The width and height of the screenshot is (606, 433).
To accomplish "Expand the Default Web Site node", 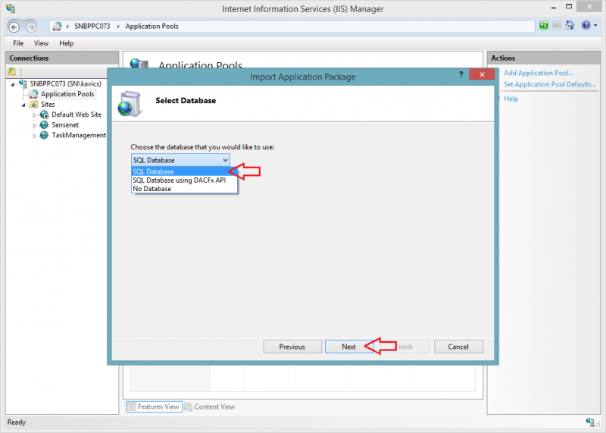I will click(34, 115).
